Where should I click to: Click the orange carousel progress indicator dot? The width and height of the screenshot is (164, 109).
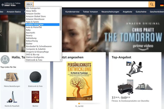coord(79,104)
